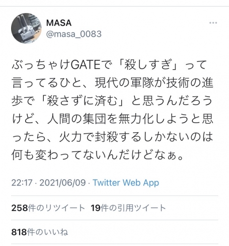
Task: Click the bold 258 retweet count
Action: coord(20,208)
